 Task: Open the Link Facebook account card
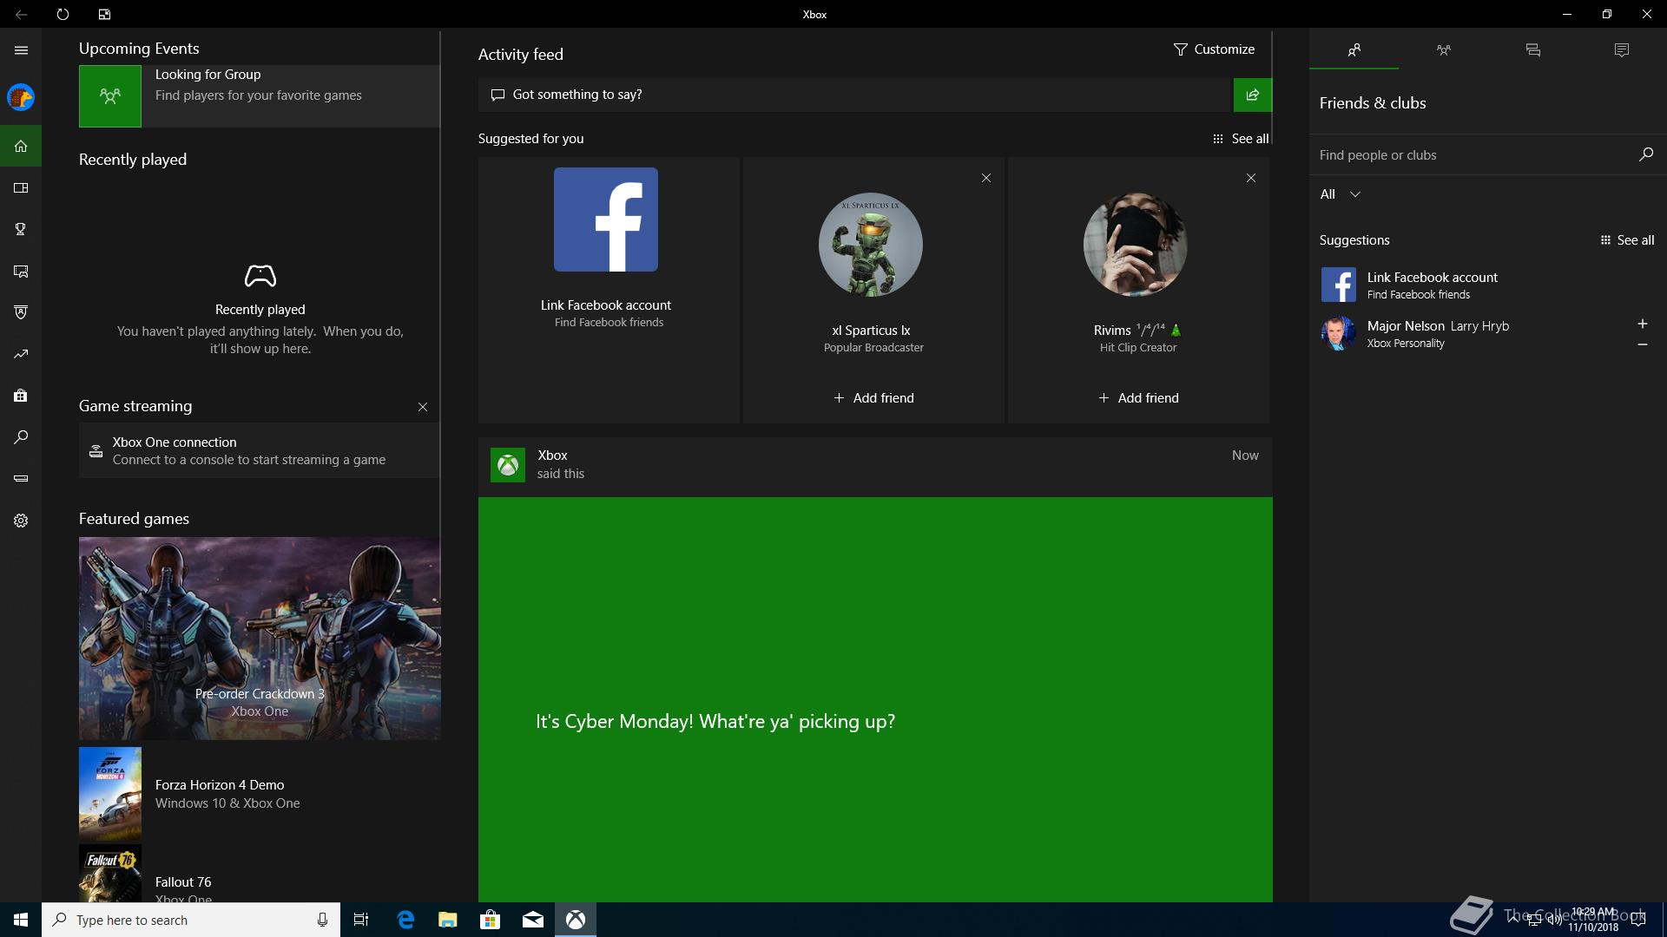tap(609, 290)
